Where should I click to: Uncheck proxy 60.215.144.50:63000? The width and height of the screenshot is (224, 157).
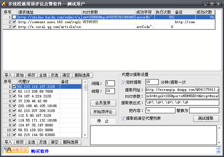tap(14, 135)
